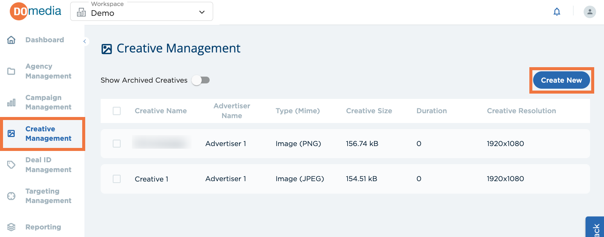Sort by Duration column header

point(432,111)
